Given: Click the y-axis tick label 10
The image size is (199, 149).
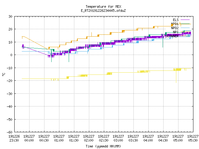Looking at the screenshot, I should [10, 42].
